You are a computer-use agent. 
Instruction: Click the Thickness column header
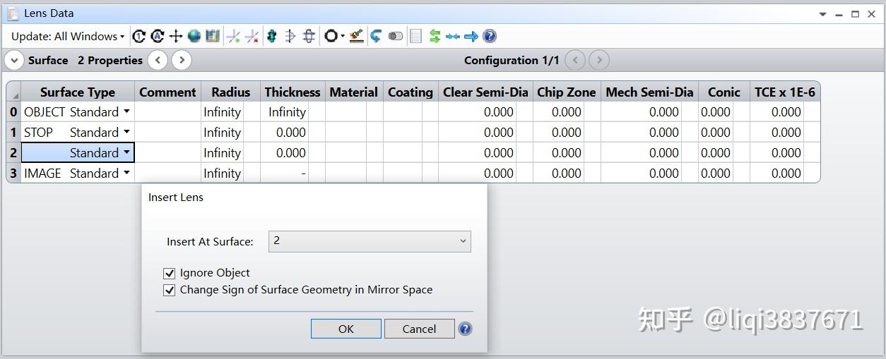[292, 92]
